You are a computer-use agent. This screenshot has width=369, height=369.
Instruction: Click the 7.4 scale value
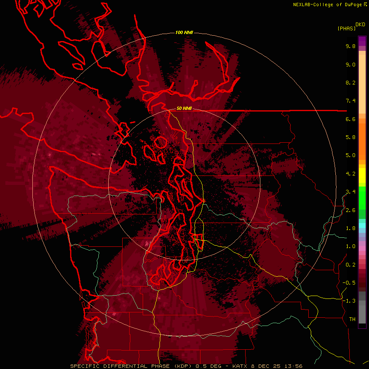[351, 101]
